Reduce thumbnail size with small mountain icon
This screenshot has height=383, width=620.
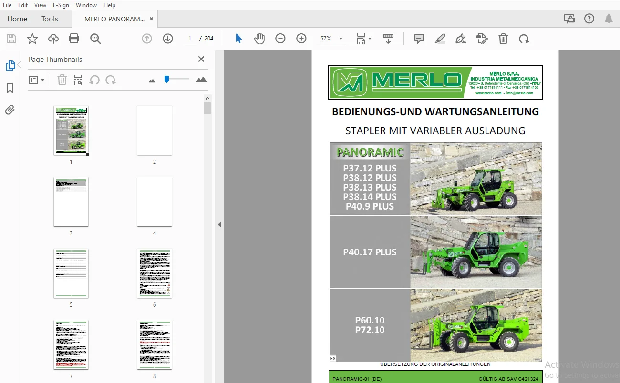coord(152,81)
